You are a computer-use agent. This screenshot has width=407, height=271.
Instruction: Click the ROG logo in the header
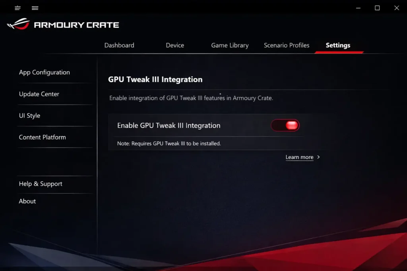coord(19,24)
